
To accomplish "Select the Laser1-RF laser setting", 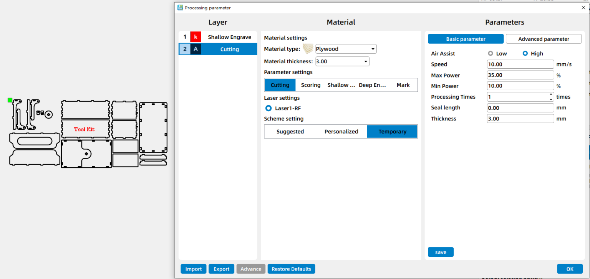I will [268, 108].
